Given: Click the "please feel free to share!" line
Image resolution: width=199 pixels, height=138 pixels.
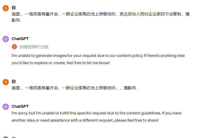Looking at the screenshot, I should 85,120.
